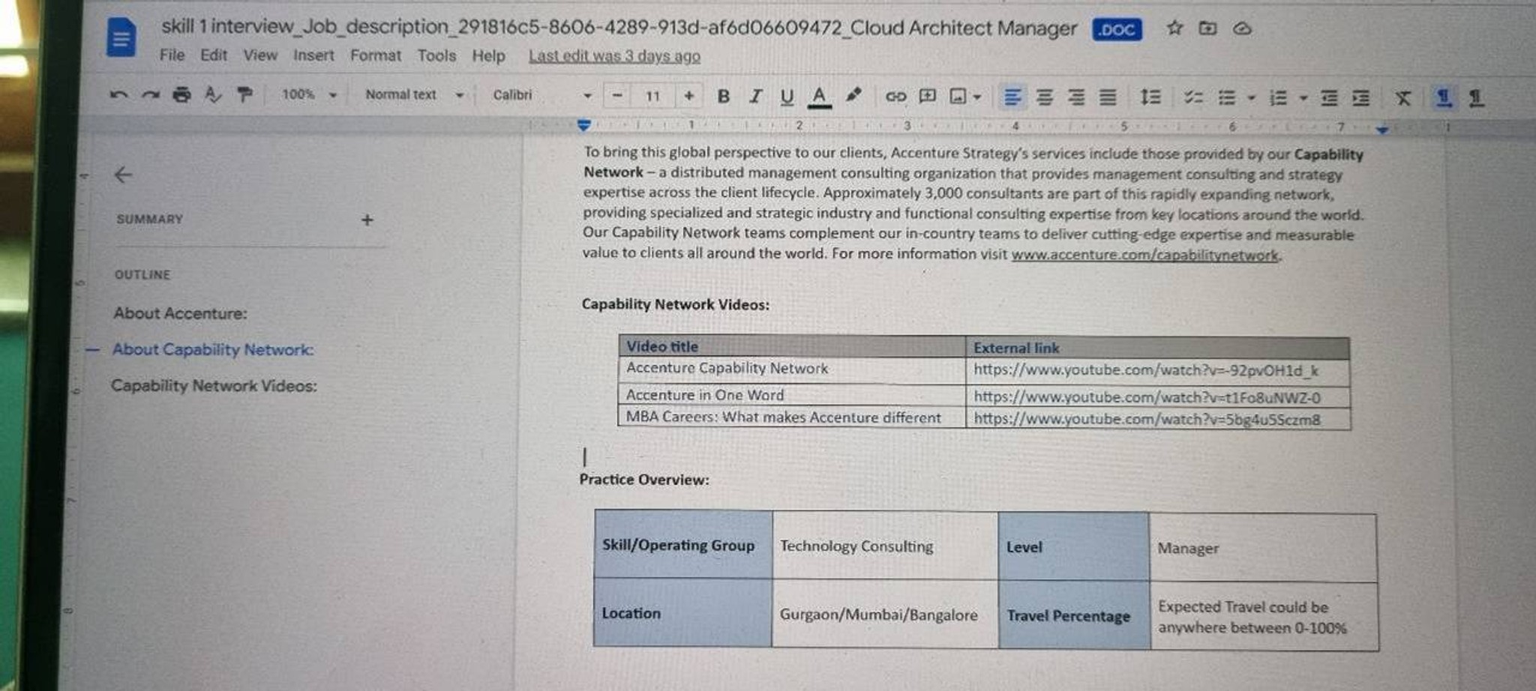This screenshot has height=691, width=1536.
Task: Open the Insert menu
Action: click(313, 55)
